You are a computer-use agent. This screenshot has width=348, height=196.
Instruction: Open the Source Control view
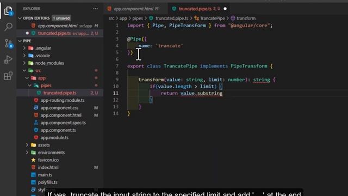tap(9, 44)
